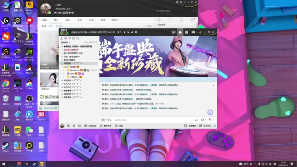The image size is (297, 167).
Task: Open dropdown arrow beside chat bubble icon
Action: coord(206,120)
